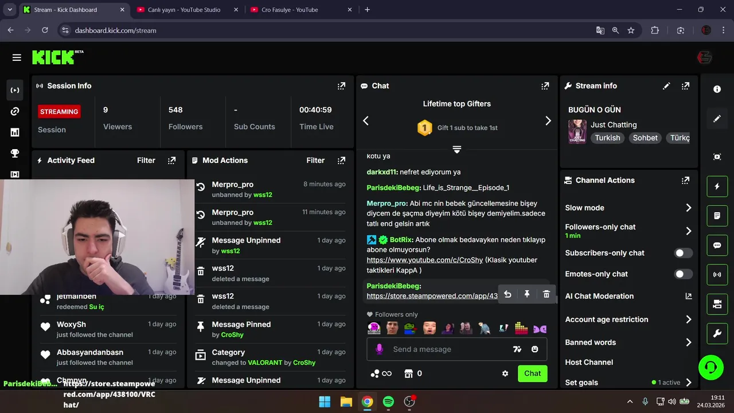Pop out the Chat panel
Image resolution: width=734 pixels, height=413 pixels.
click(545, 86)
